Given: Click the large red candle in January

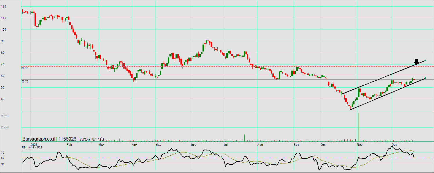Looking at the screenshot, I should click(35, 19).
